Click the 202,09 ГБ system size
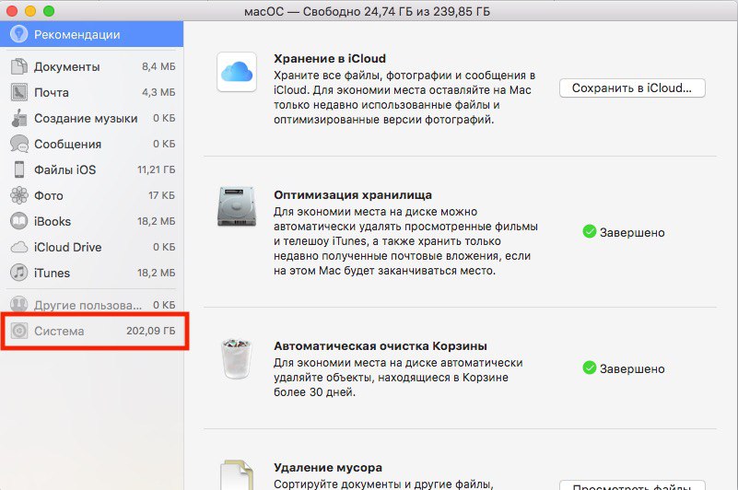The height and width of the screenshot is (490, 738). (x=150, y=331)
